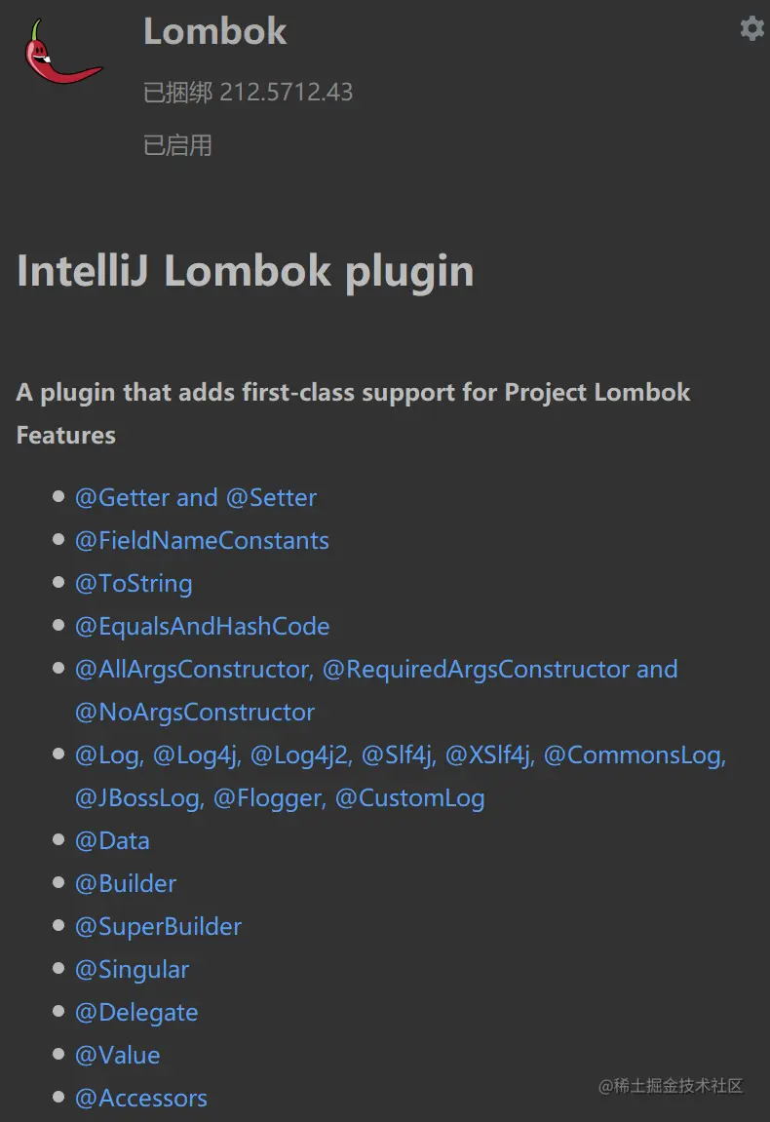Click the @CustomLog link
Image resolution: width=770 pixels, height=1122 pixels.
pyautogui.click(x=409, y=797)
